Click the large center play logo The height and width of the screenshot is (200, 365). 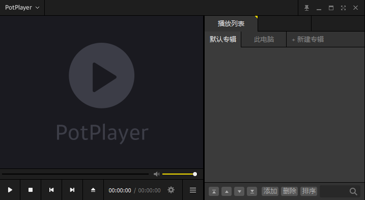101,75
